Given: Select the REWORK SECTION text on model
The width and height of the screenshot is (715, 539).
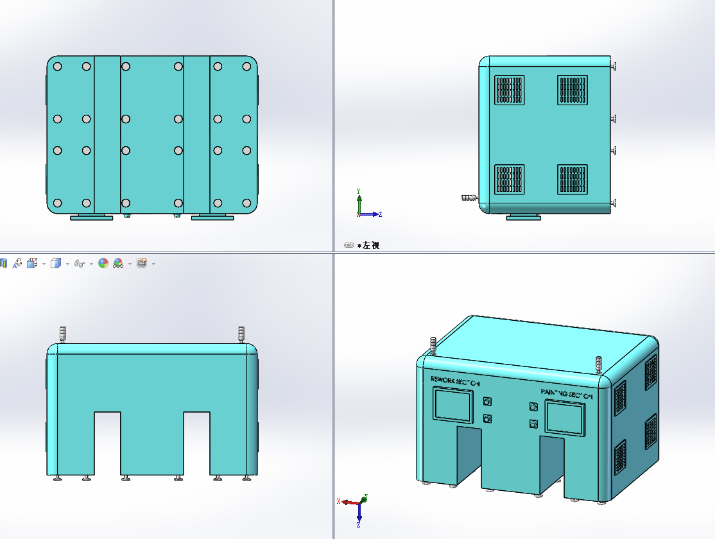Looking at the screenshot, I should 455,381.
